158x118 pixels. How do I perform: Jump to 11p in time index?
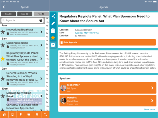(47, 110)
